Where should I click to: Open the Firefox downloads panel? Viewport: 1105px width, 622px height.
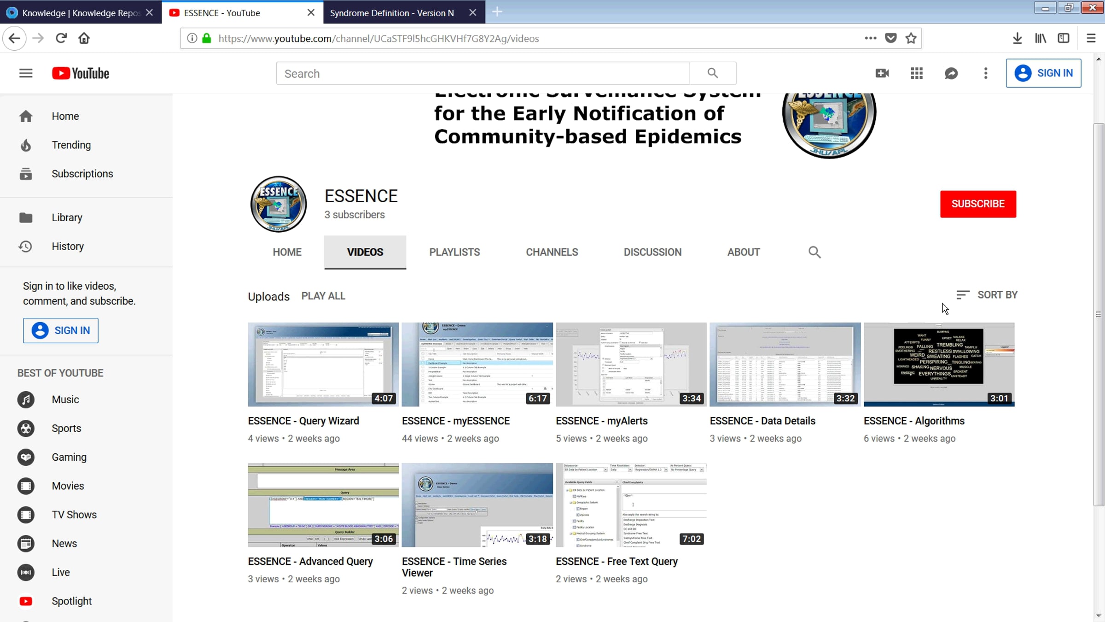click(1018, 38)
